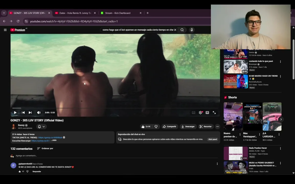This screenshot has height=184, width=295.
Task: Open YNW MELLY video thumbnail
Action: [x=235, y=54]
